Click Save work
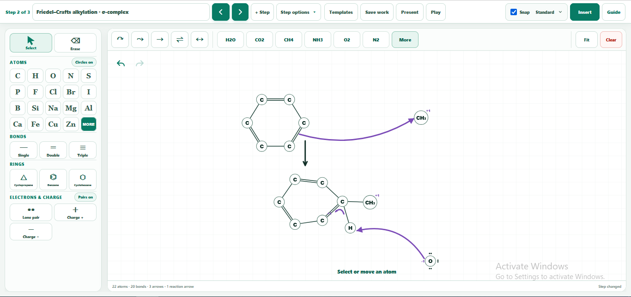 [377, 12]
